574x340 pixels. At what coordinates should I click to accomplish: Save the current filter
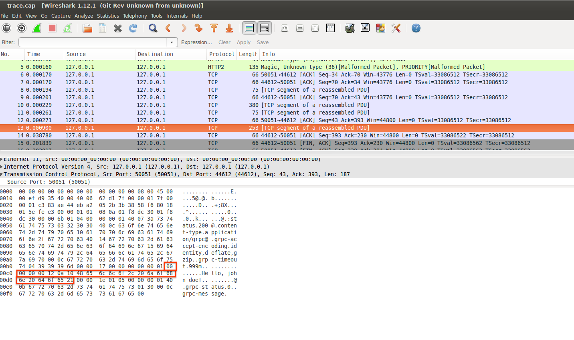(263, 42)
